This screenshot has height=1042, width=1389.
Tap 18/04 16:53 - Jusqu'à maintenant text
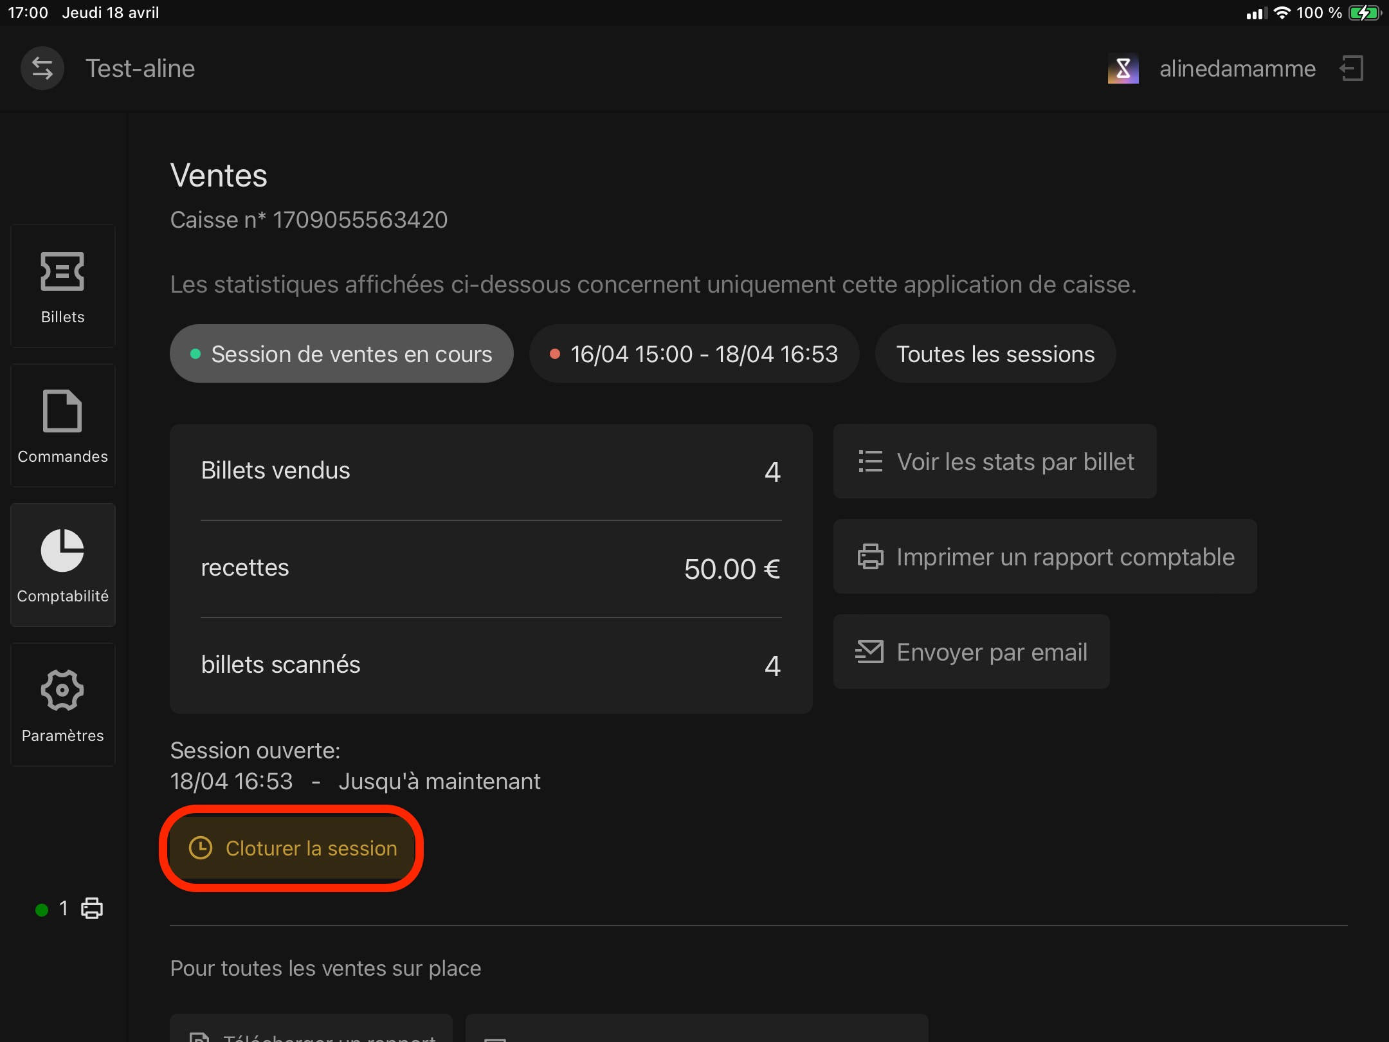click(355, 781)
